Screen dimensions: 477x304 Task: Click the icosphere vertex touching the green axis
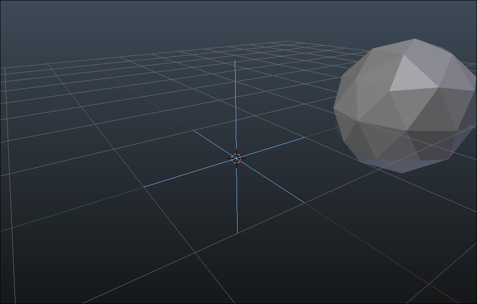coord(357,120)
